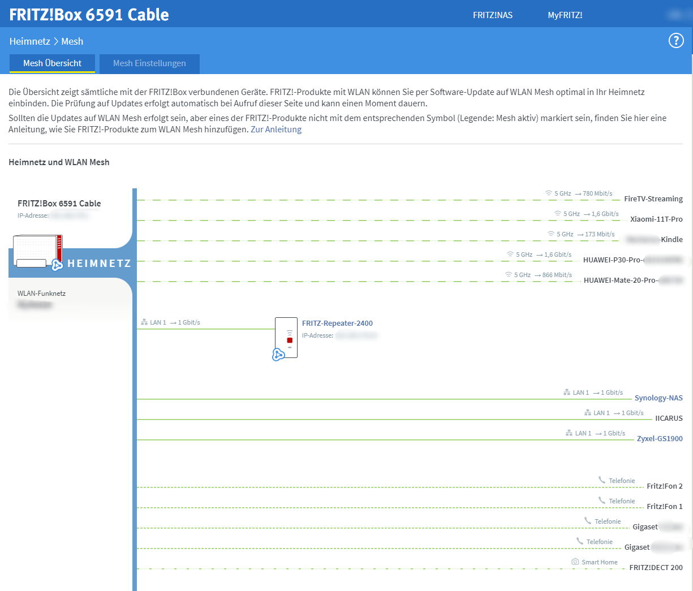Click the LAN icon on the IICARUS connection

588,413
